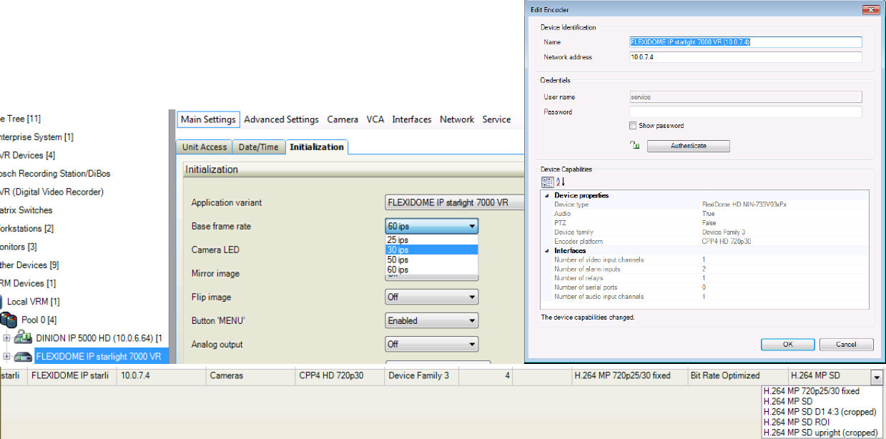Collapse the Device properties category
This screenshot has width=886, height=439.
click(547, 195)
